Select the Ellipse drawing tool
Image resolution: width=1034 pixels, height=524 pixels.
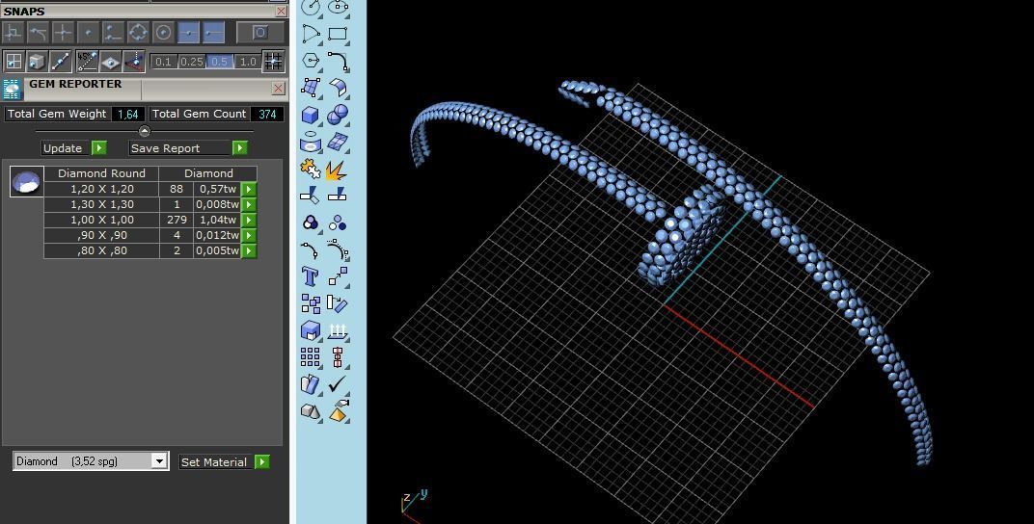[338, 8]
